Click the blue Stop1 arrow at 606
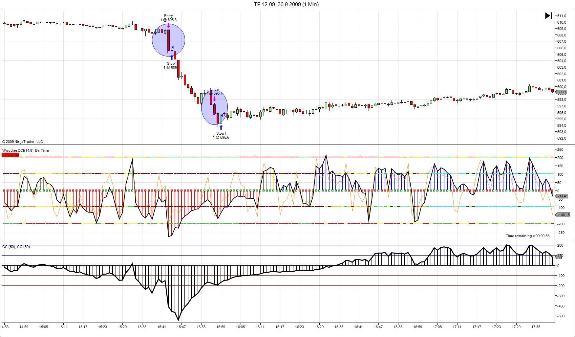This screenshot has height=337, width=575. coord(172,57)
